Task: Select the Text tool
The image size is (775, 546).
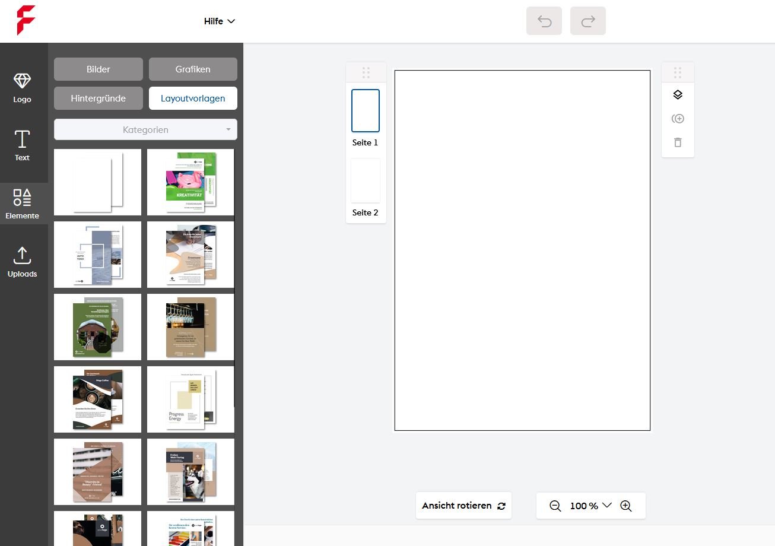Action: tap(22, 146)
